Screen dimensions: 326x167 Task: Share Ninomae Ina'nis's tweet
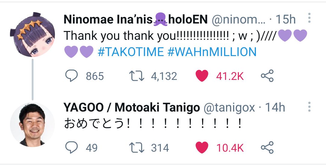click(x=267, y=76)
